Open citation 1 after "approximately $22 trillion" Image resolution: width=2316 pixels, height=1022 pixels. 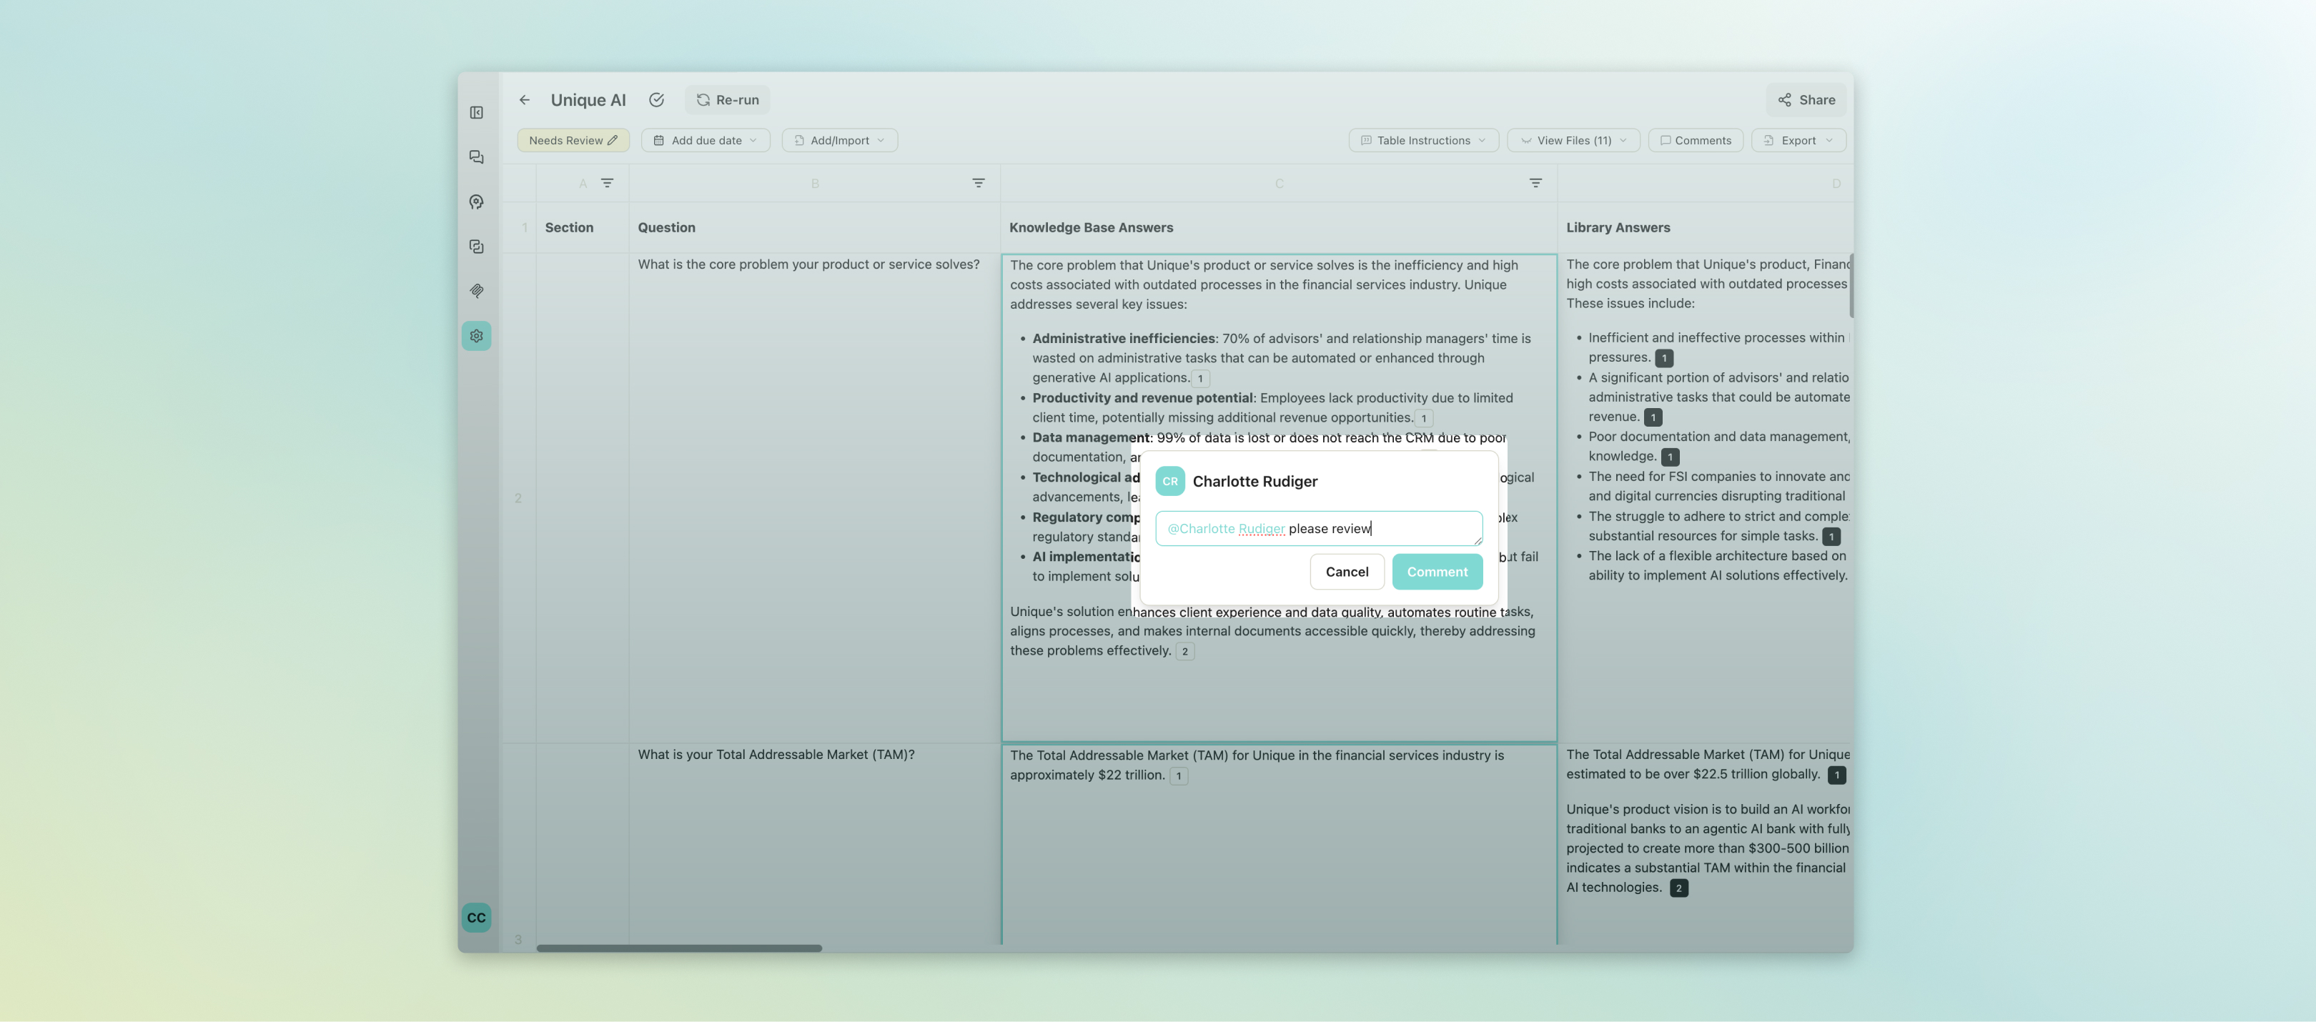[x=1179, y=775]
